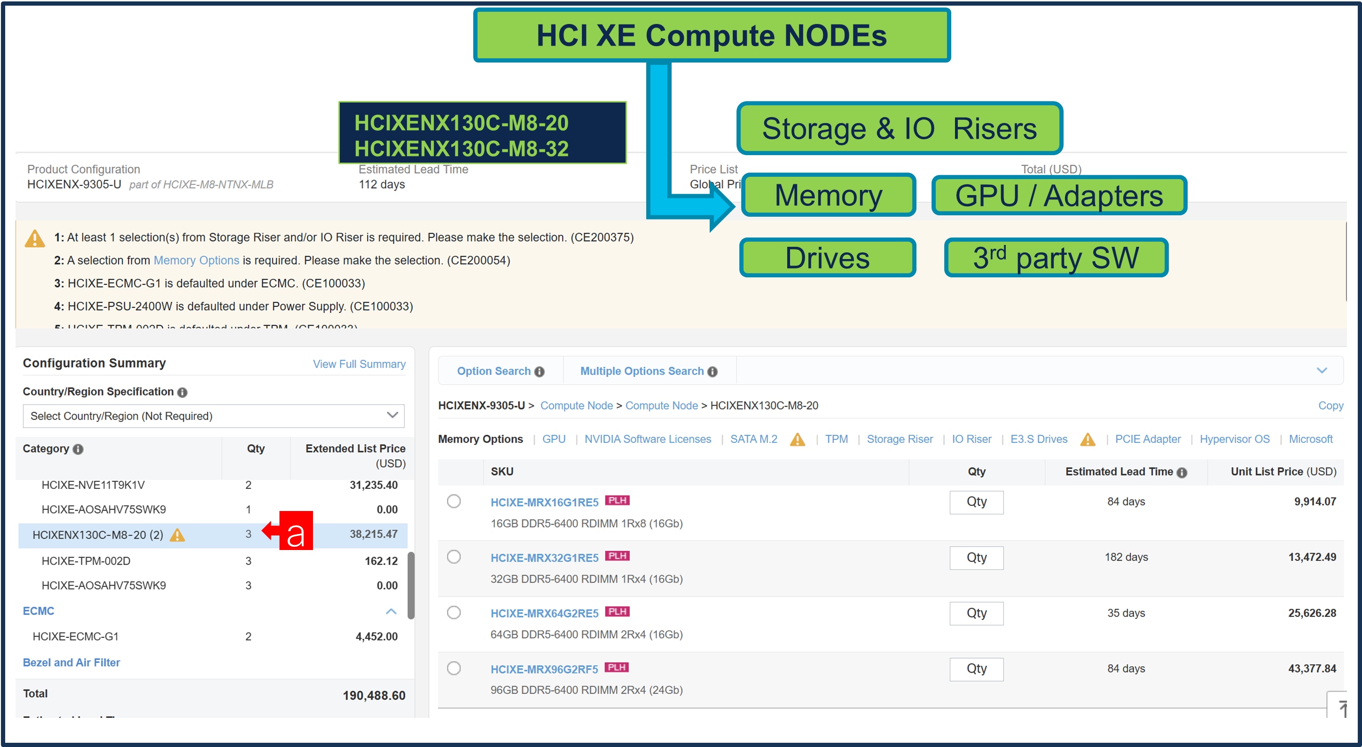This screenshot has width=1362, height=747.
Task: Click the Memory Options link in warning message
Action: (196, 260)
